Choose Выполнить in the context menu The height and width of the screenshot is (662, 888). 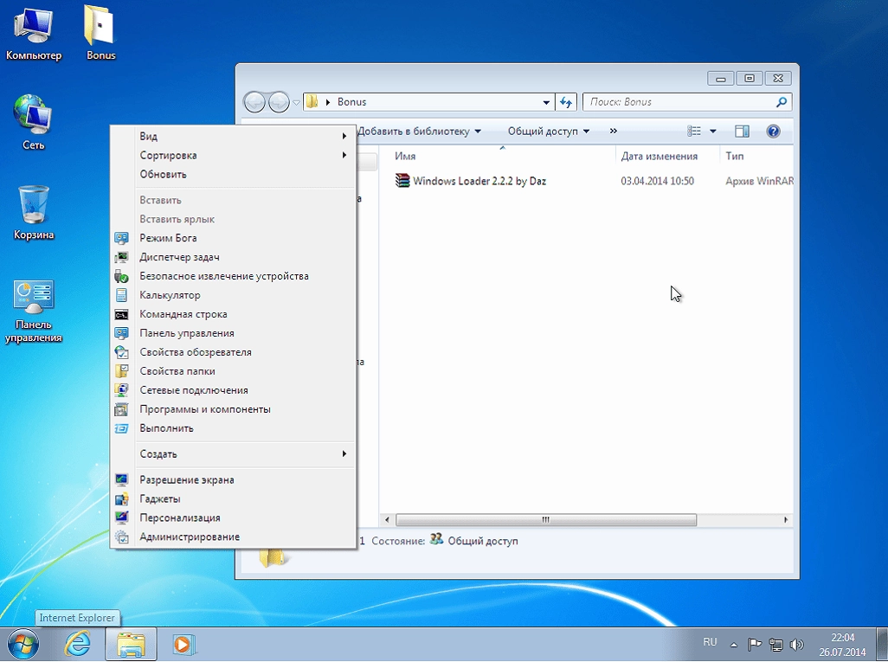pyautogui.click(x=233, y=428)
